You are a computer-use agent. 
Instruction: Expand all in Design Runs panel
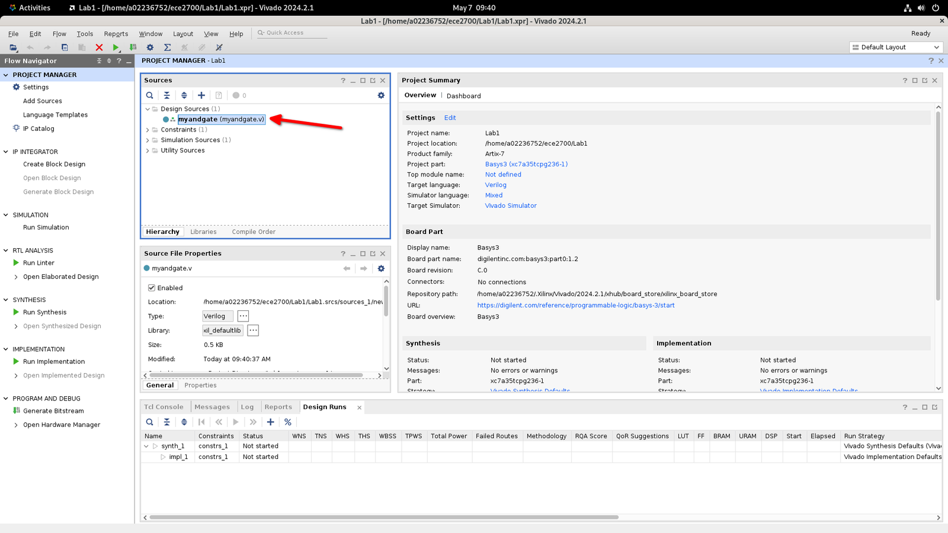pyautogui.click(x=184, y=422)
